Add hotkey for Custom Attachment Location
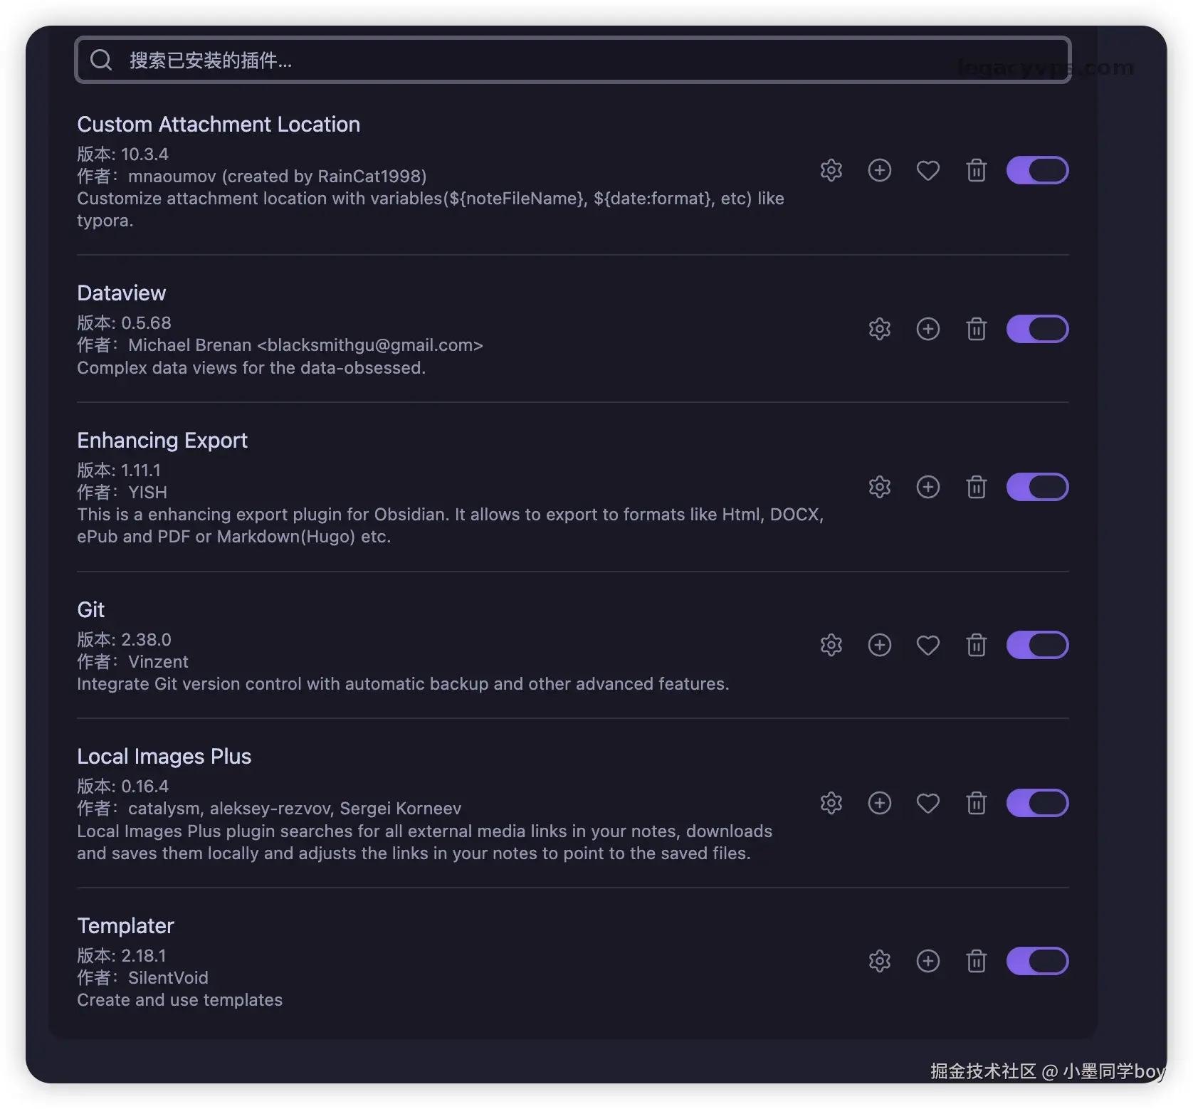This screenshot has width=1193, height=1109. point(879,171)
